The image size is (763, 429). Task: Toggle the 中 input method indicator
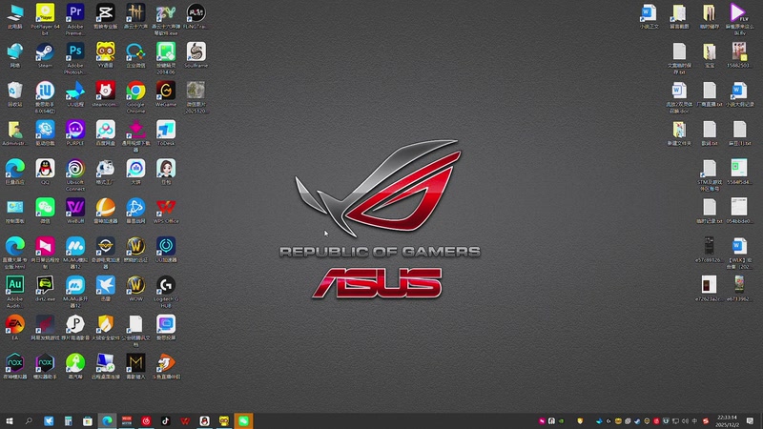694,420
